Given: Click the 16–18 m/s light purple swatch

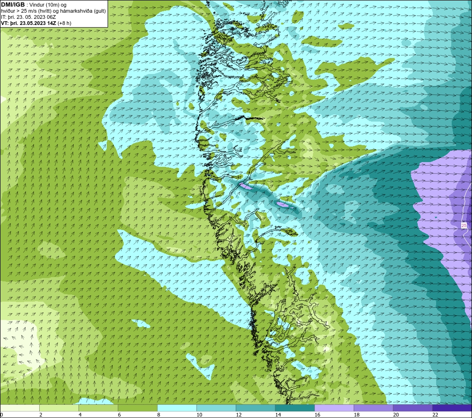Looking at the screenshot, I should (x=335, y=408).
